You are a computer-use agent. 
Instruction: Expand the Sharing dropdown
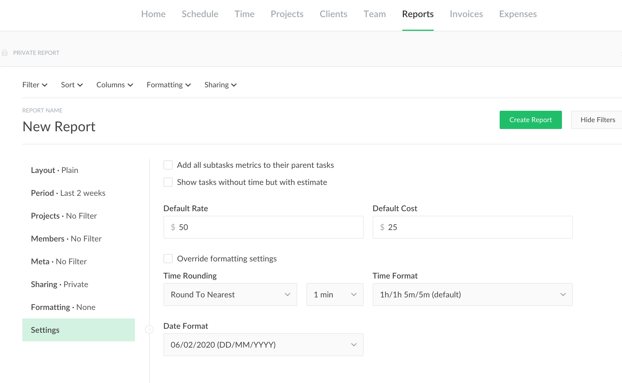point(221,85)
